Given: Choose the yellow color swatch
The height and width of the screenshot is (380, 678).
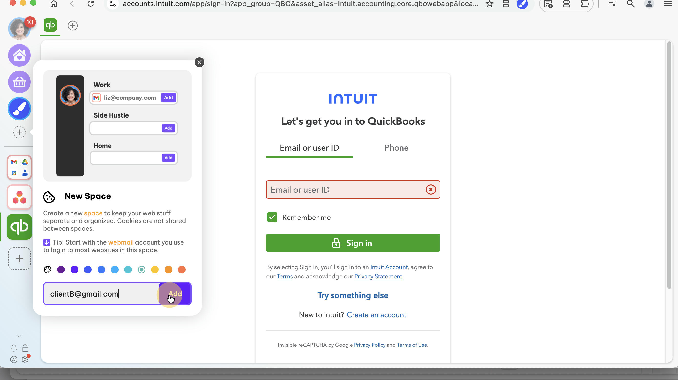Looking at the screenshot, I should click(155, 269).
